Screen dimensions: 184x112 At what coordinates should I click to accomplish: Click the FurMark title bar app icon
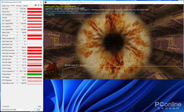click(x=46, y=2)
